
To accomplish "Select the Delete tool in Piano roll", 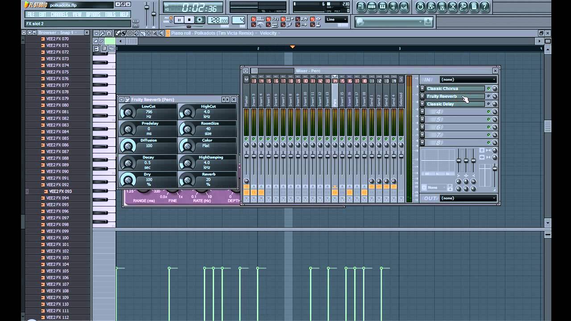I will coord(130,33).
